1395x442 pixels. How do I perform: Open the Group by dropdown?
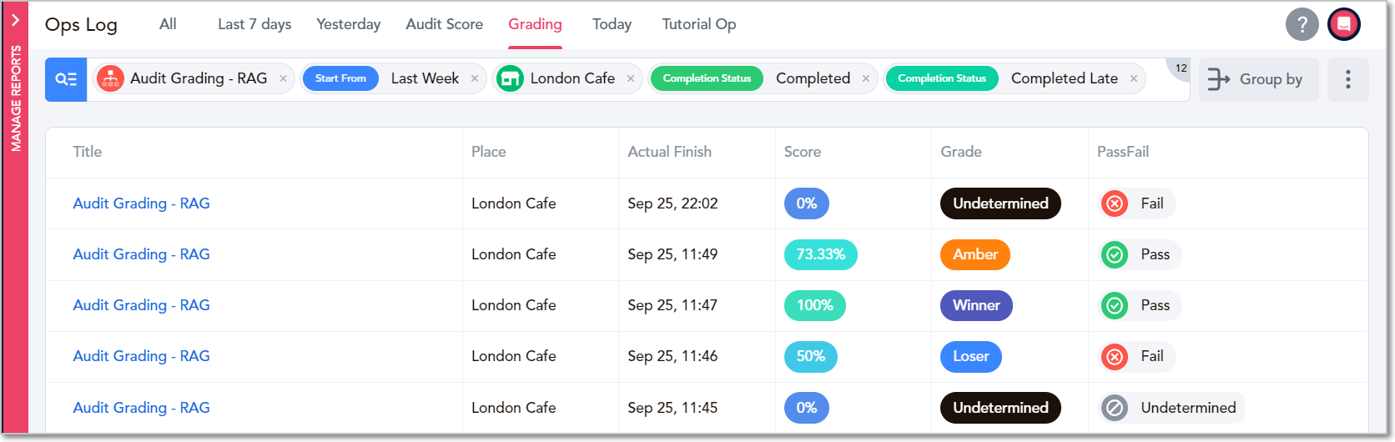[1258, 79]
